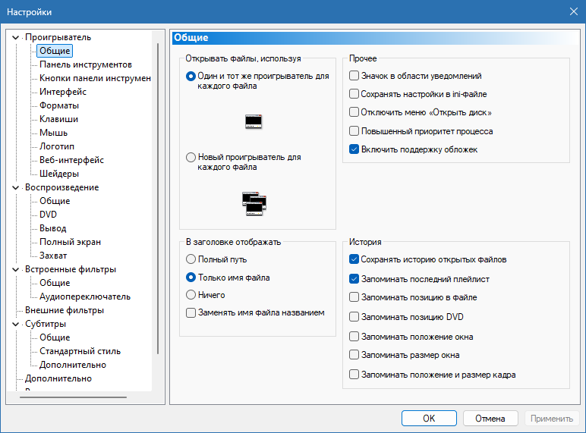This screenshot has width=586, height=433.
Task: Click the multiple player windows icon
Action: click(254, 203)
